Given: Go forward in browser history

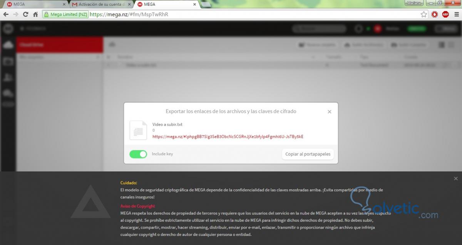Looking at the screenshot, I should point(16,14).
